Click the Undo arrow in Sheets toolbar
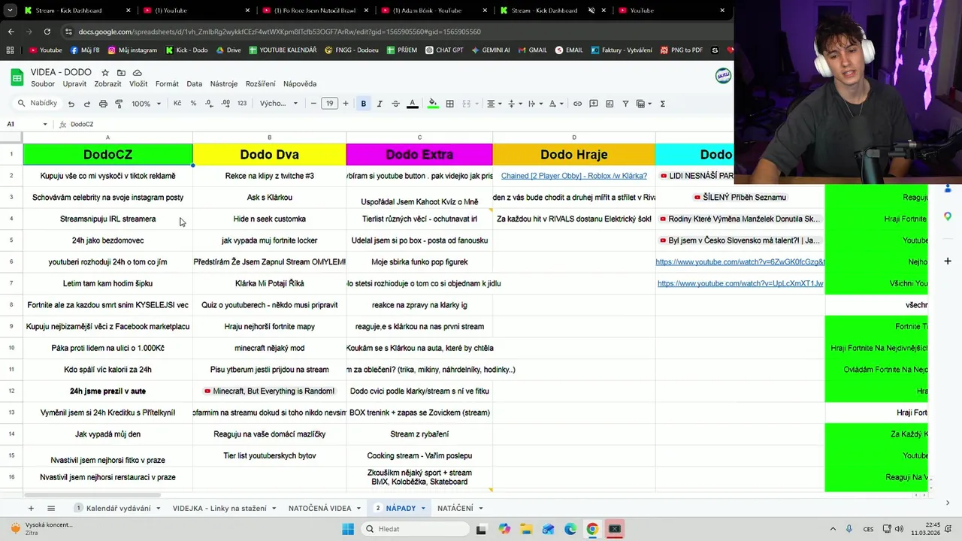Viewport: 962px width, 541px height. [71, 104]
